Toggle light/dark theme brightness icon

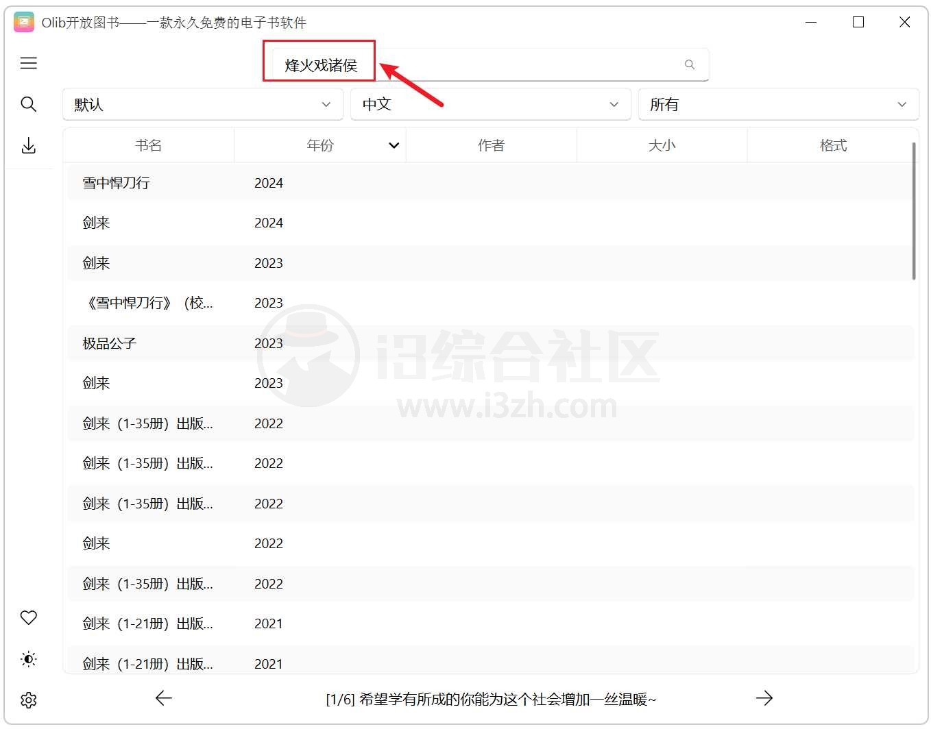tap(29, 659)
